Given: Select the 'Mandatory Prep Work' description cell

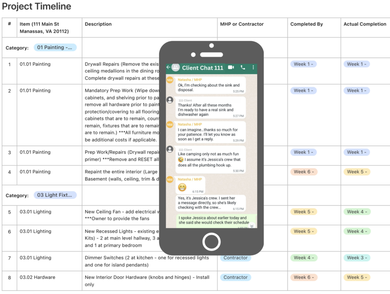Looking at the screenshot, I should [x=121, y=115].
